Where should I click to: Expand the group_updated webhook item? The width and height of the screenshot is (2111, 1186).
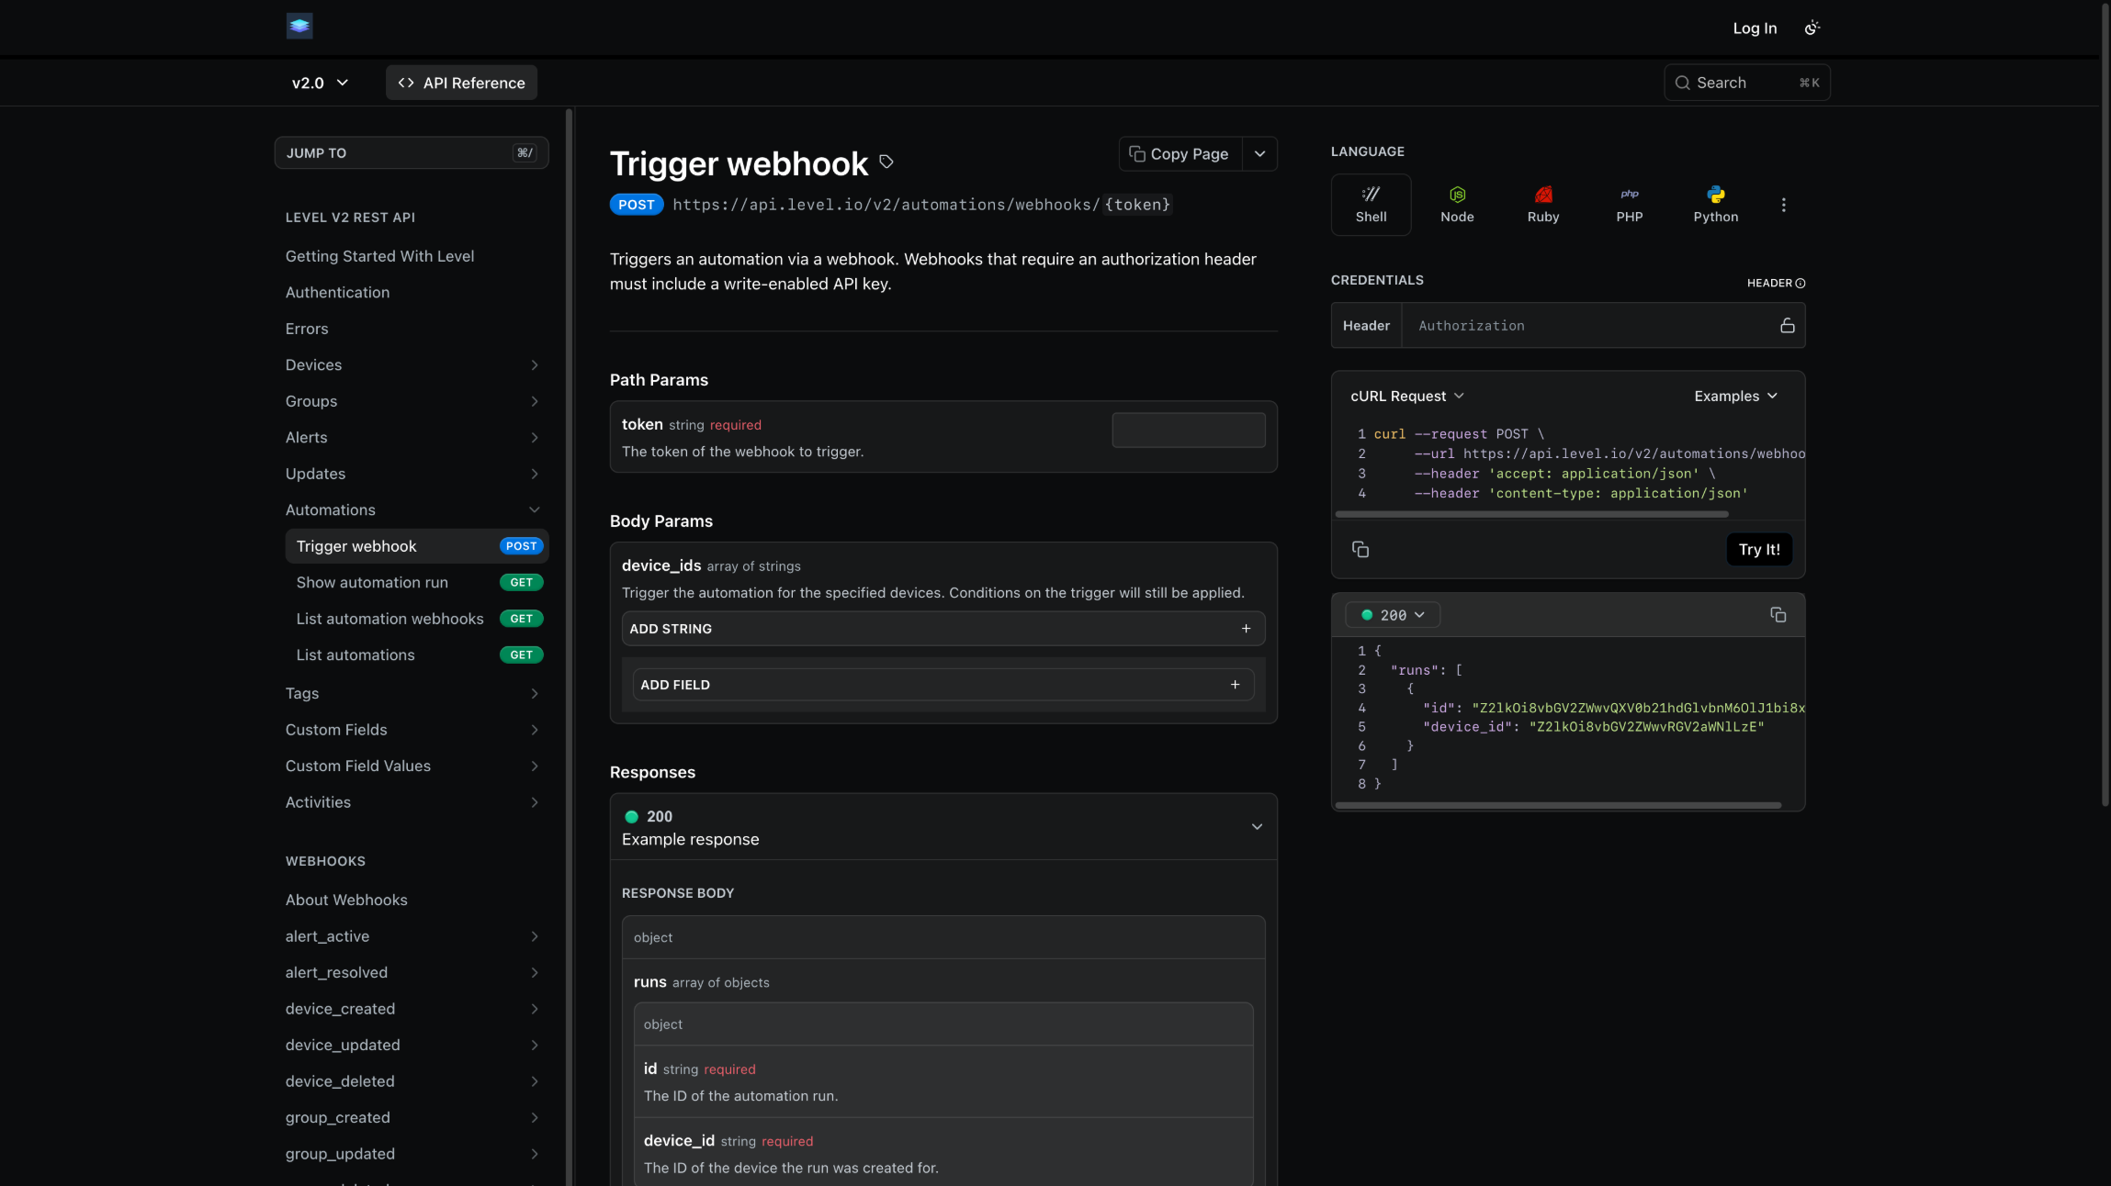(x=535, y=1154)
